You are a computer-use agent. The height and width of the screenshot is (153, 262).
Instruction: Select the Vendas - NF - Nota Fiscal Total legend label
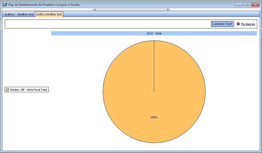click(28, 90)
